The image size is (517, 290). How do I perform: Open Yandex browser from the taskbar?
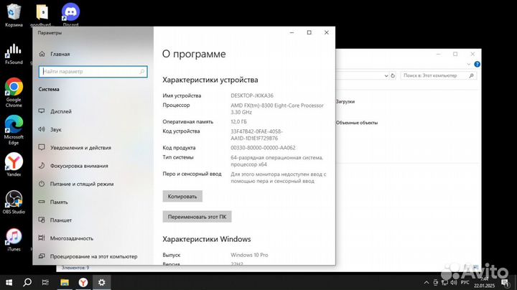click(x=83, y=282)
